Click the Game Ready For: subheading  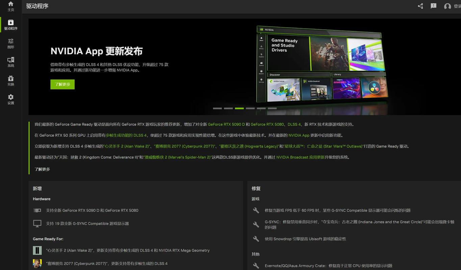[x=48, y=239]
